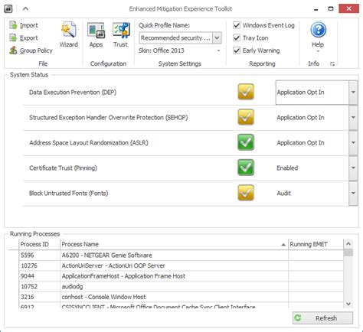Click Process ID 5596 cell
Viewport: 363px width, 332px height.
point(39,256)
